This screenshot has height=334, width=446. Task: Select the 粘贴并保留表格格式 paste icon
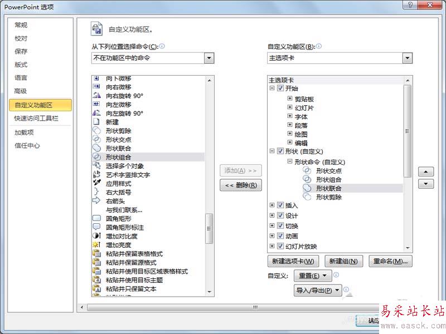(x=96, y=253)
